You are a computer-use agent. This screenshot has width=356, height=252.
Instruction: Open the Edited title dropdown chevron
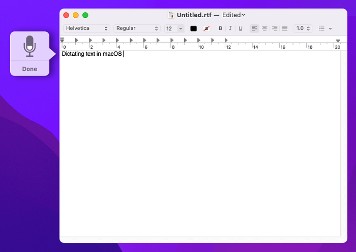click(x=244, y=15)
